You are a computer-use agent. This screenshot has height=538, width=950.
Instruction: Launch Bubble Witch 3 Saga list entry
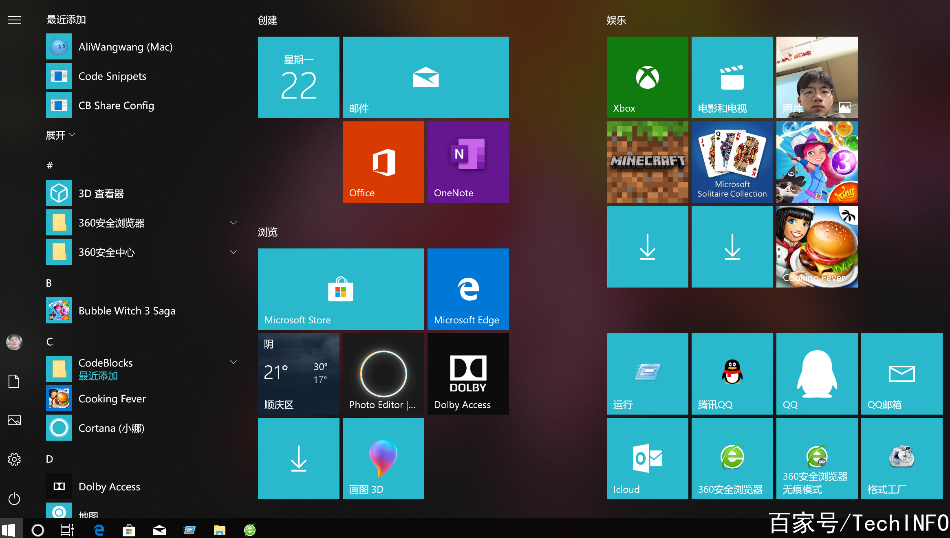[143, 311]
